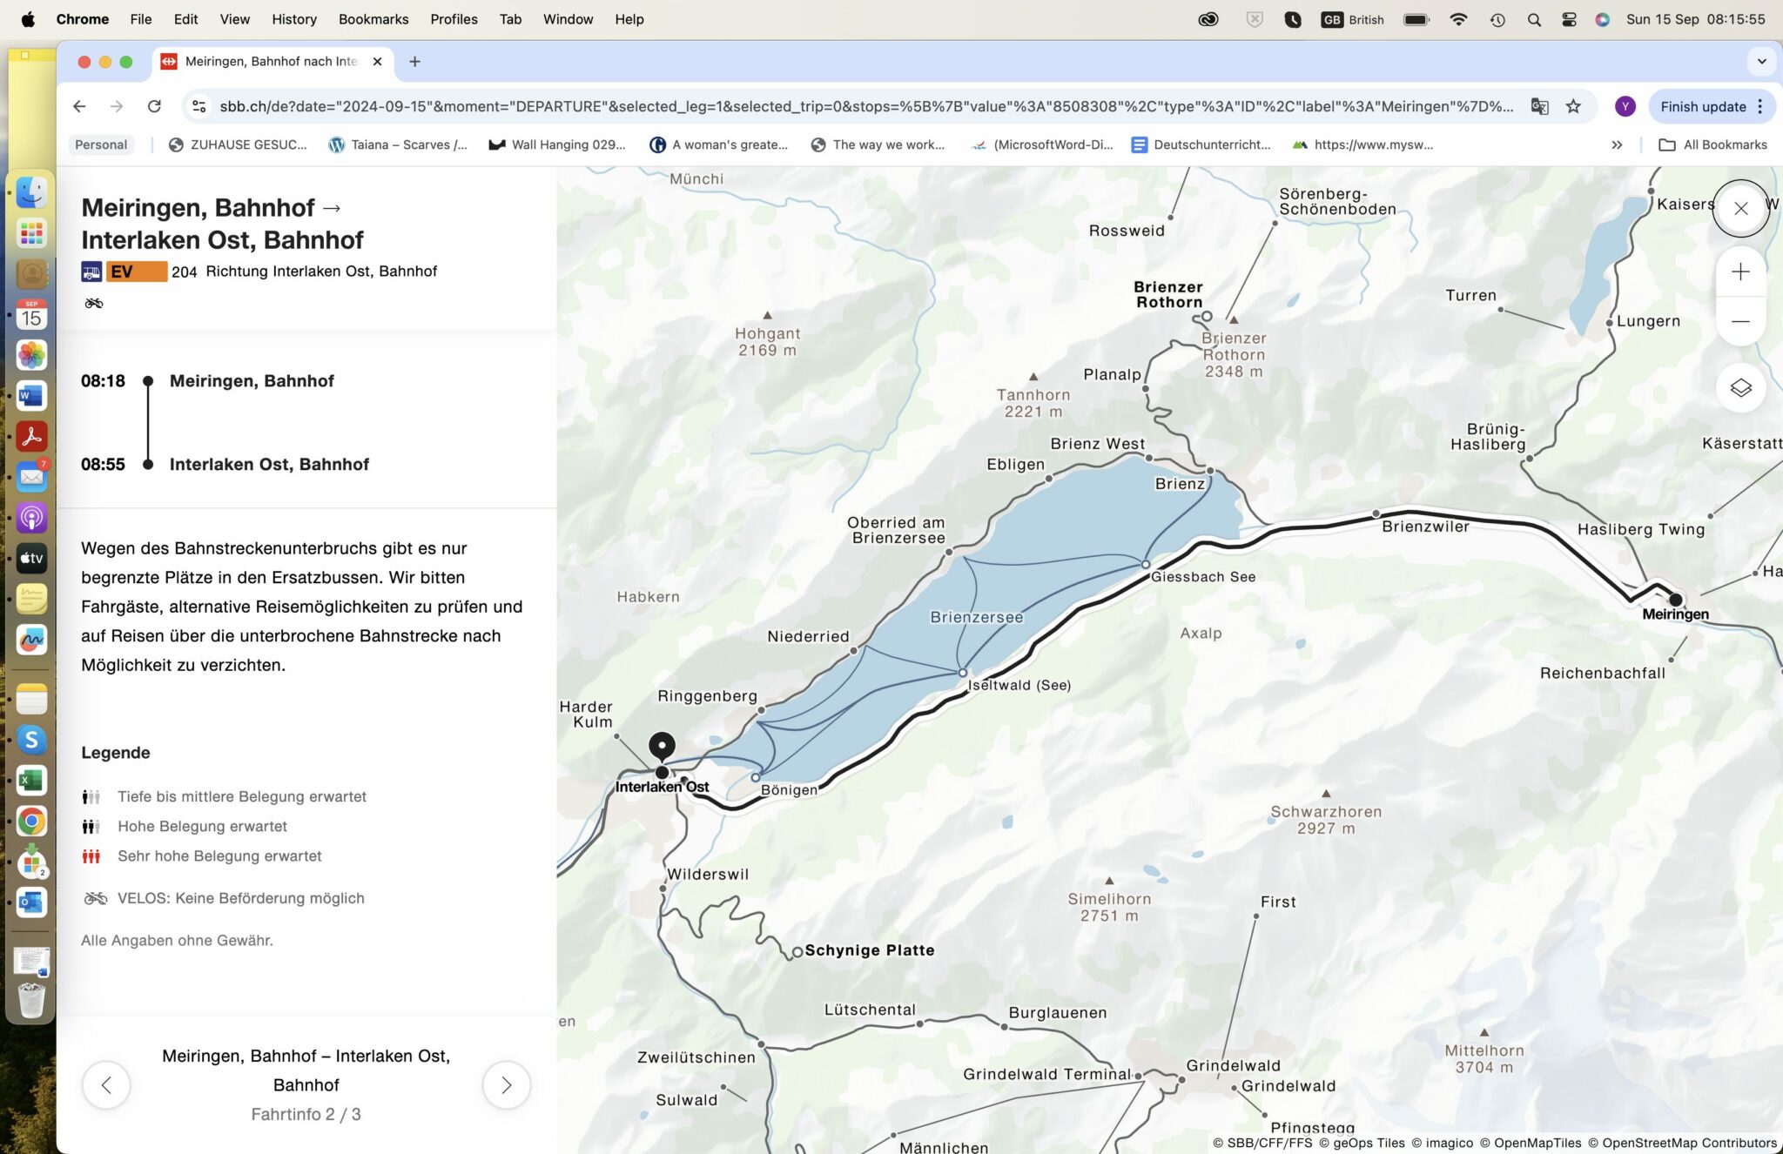Expand hidden bookmarks with double chevron
Screen dimensions: 1783x1154
click(x=1617, y=144)
